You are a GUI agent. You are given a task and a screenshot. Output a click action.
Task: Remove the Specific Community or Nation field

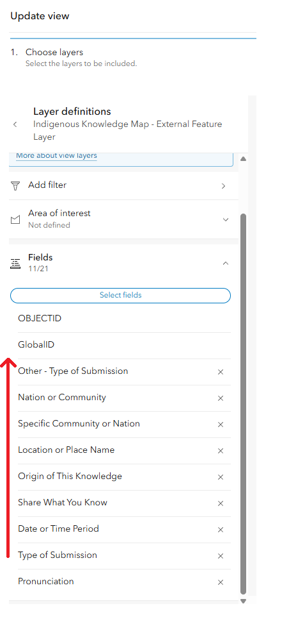click(x=221, y=424)
